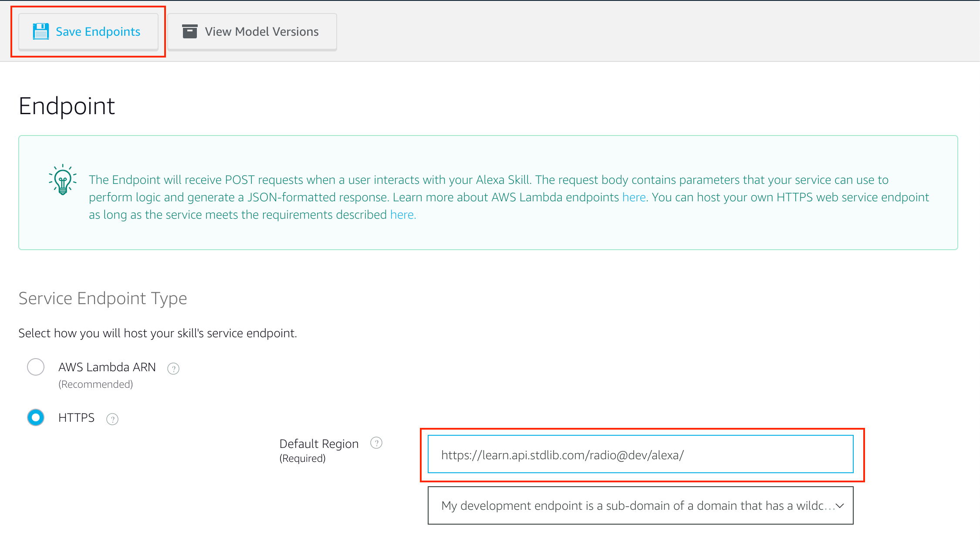Click the floppy disk save icon
The image size is (980, 549).
[41, 31]
